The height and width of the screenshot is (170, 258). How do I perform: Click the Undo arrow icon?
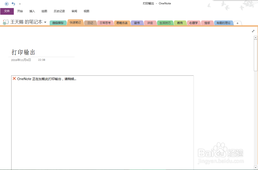click(13, 4)
